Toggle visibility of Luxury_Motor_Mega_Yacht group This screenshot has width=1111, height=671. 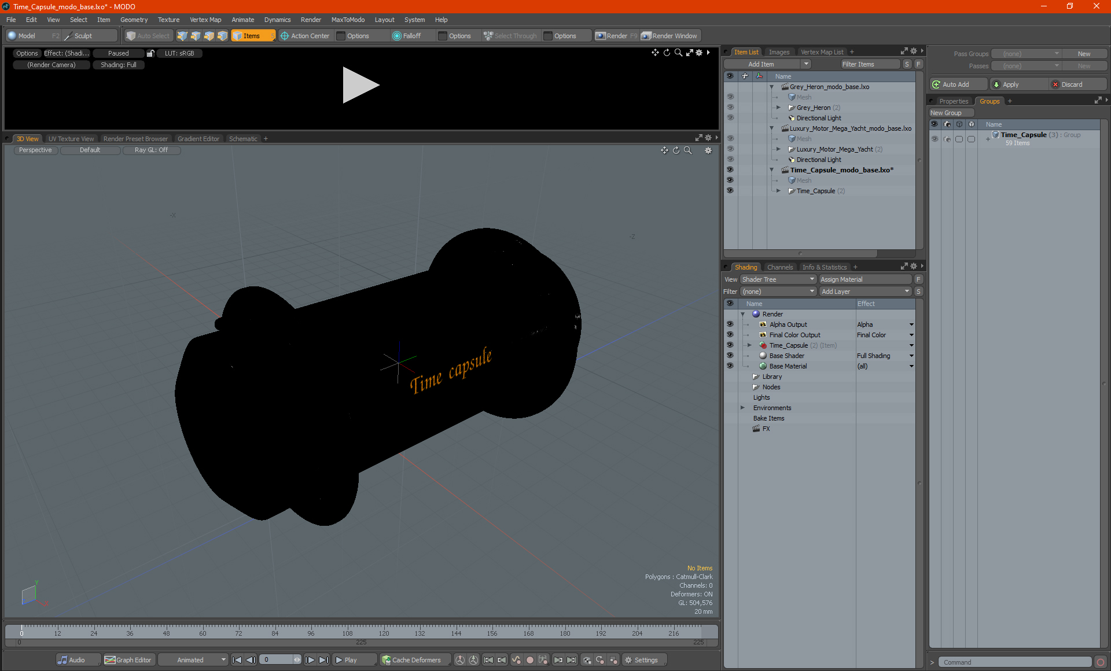pos(730,149)
